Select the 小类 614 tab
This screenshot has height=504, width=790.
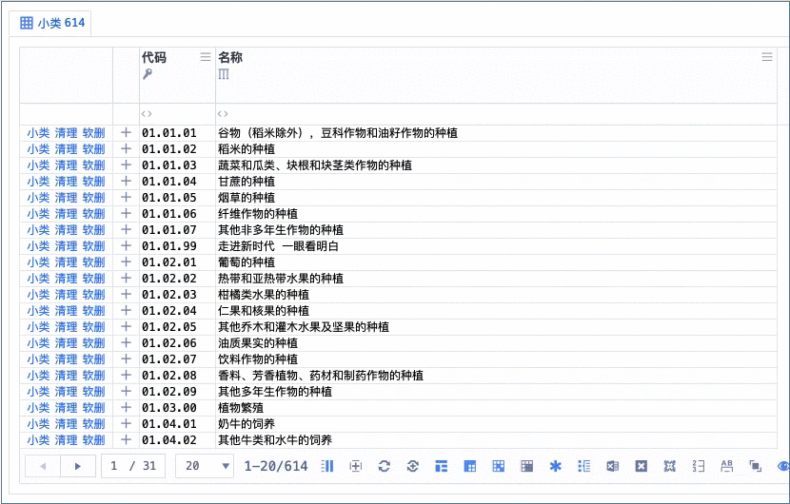pos(53,23)
